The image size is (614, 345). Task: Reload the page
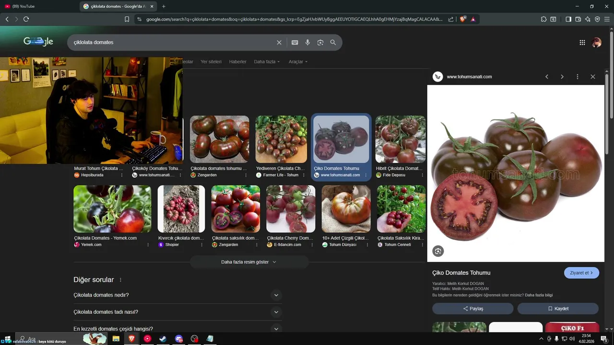tap(26, 19)
